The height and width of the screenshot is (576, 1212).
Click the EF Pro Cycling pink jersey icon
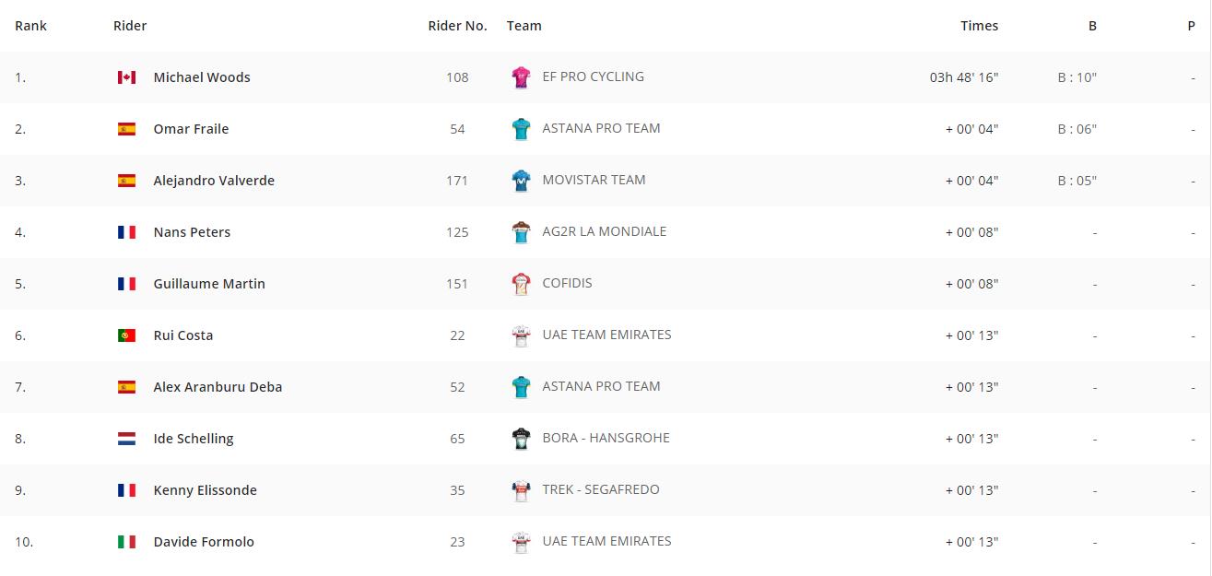[521, 77]
